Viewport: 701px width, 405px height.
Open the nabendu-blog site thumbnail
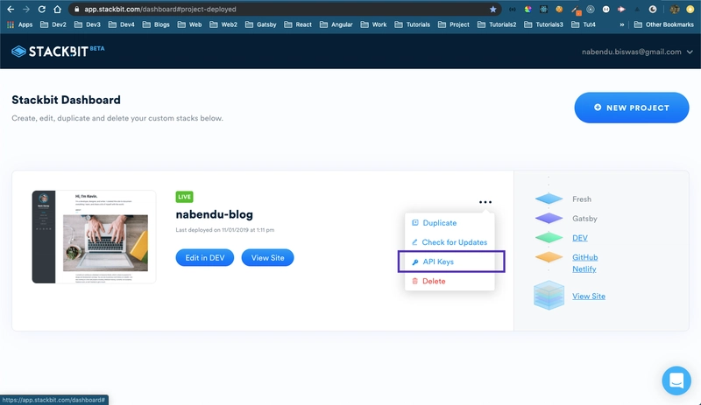94,237
